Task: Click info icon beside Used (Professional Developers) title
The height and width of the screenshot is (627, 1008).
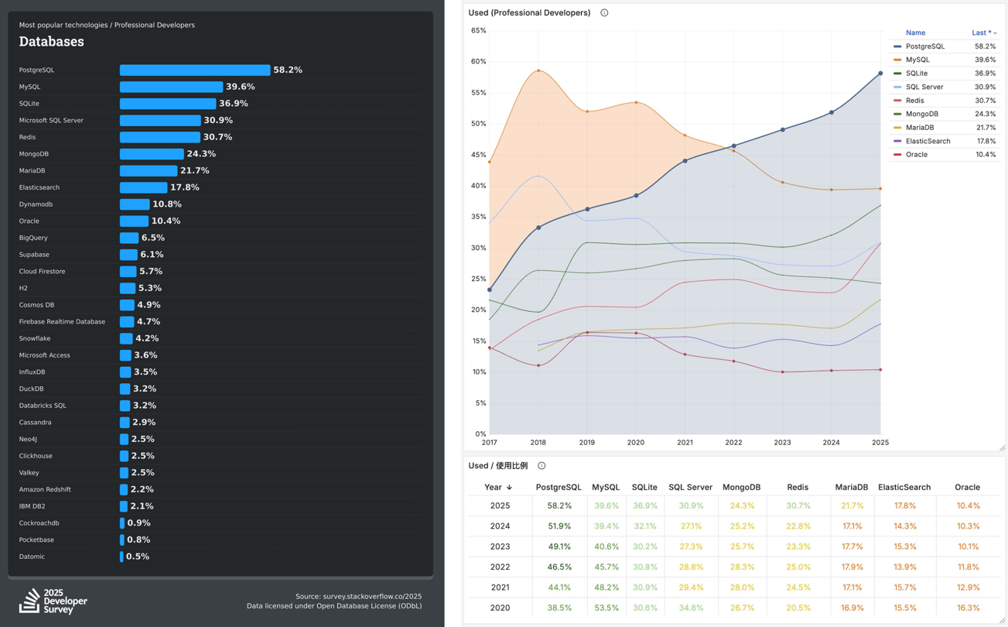Action: pos(604,13)
